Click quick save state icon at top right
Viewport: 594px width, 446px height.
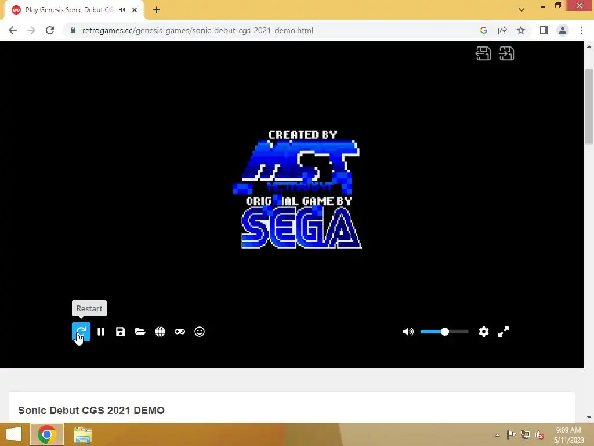click(x=483, y=53)
